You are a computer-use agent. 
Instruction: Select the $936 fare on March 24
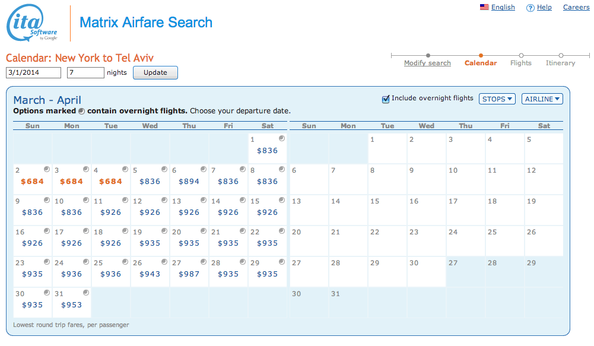click(x=72, y=274)
